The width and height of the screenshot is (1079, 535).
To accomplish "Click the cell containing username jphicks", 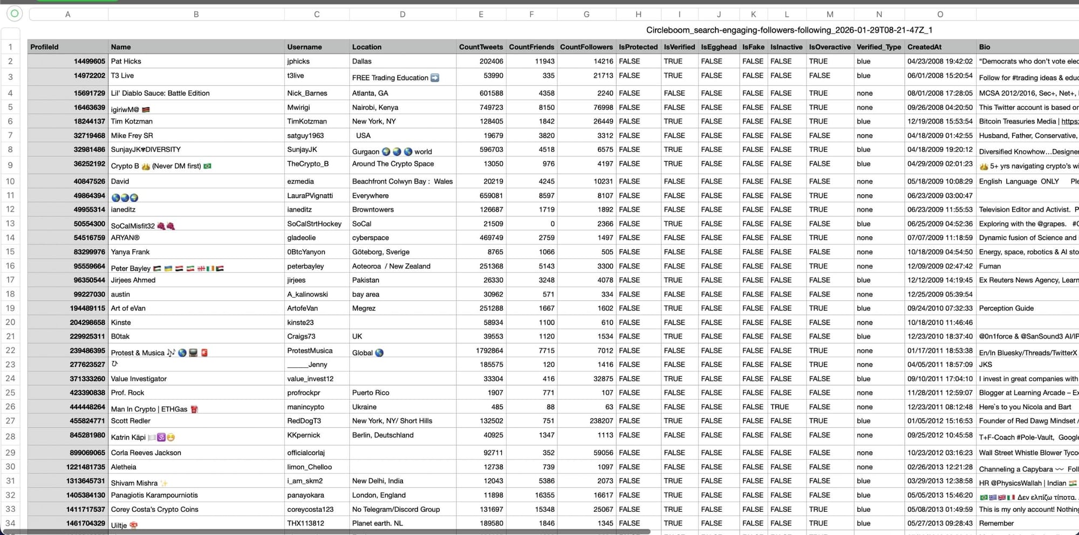I will [316, 61].
